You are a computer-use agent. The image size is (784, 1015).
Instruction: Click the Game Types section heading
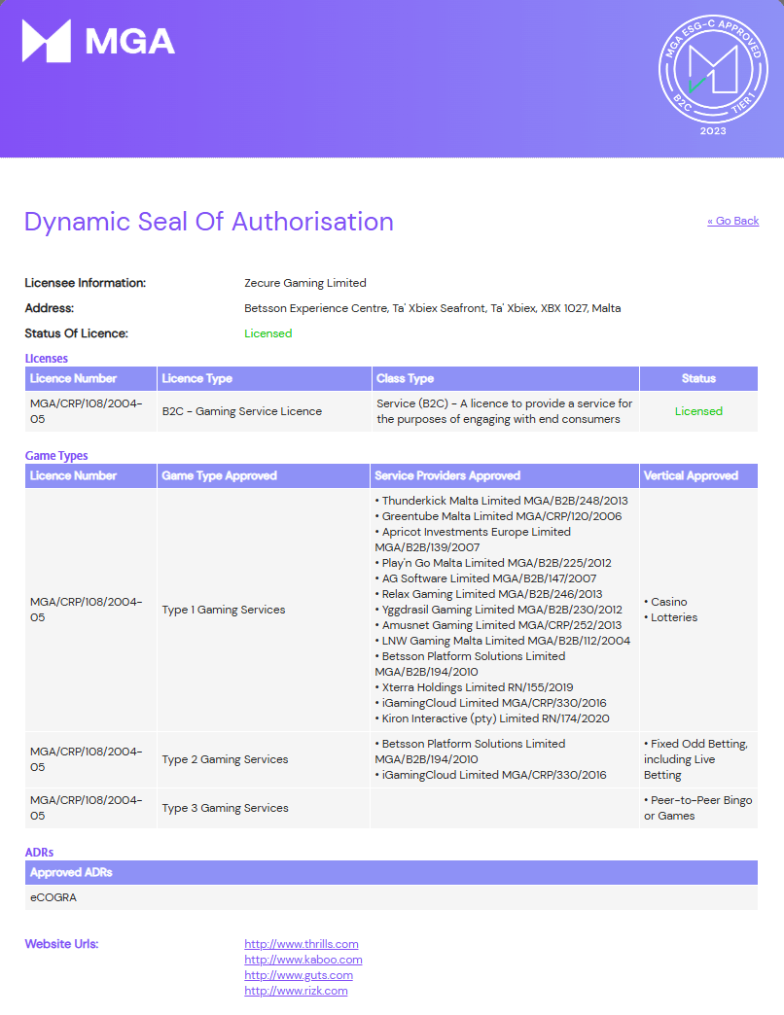tap(56, 455)
